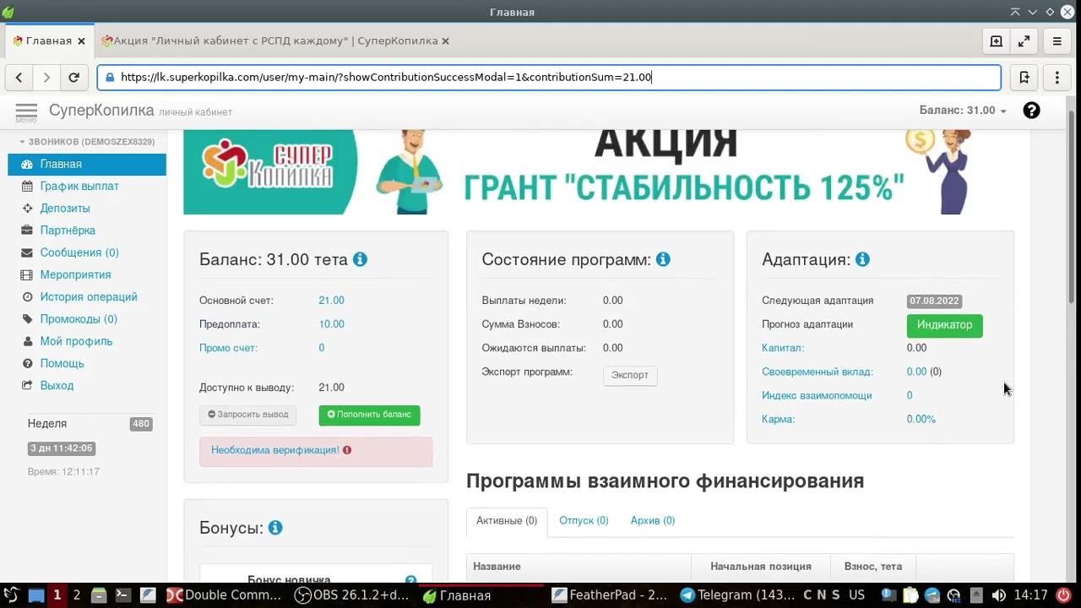
Task: Click the red power icon in system tray
Action: (1063, 595)
